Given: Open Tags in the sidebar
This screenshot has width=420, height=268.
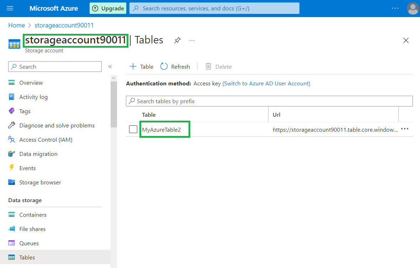Looking at the screenshot, I should click(25, 111).
